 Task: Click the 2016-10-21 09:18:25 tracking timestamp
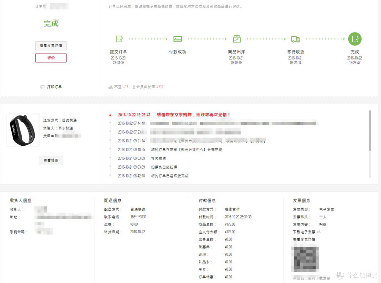[x=131, y=150]
